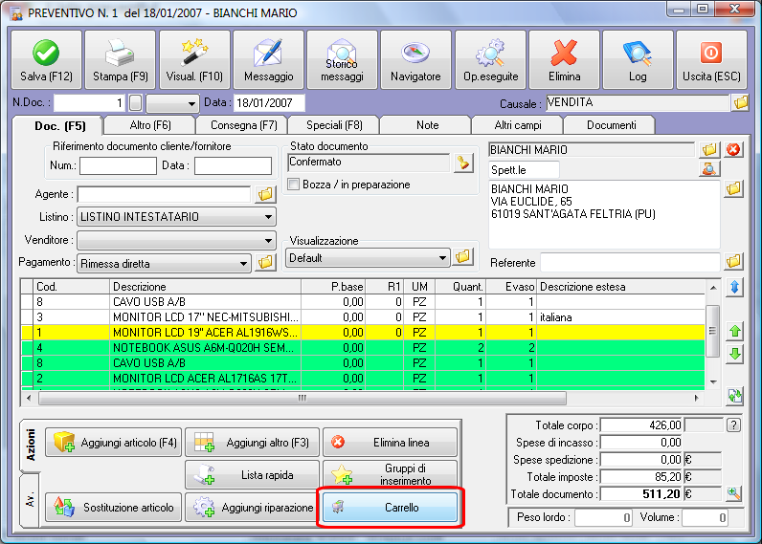The width and height of the screenshot is (762, 544).
Task: Click Aggiungi altro (F3) button
Action: [252, 442]
